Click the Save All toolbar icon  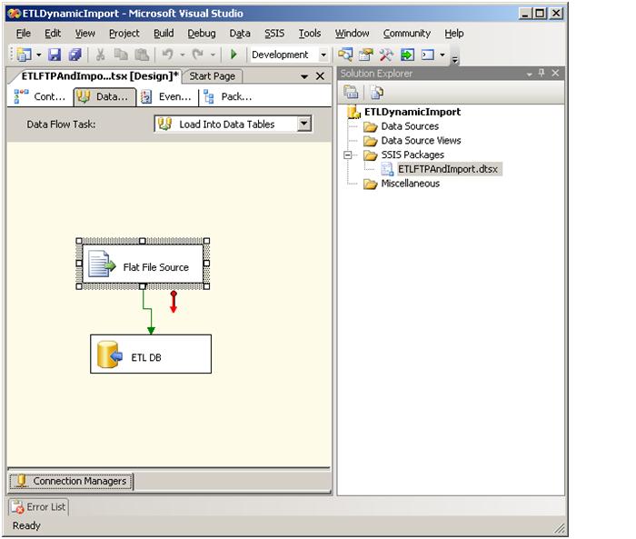(x=75, y=55)
